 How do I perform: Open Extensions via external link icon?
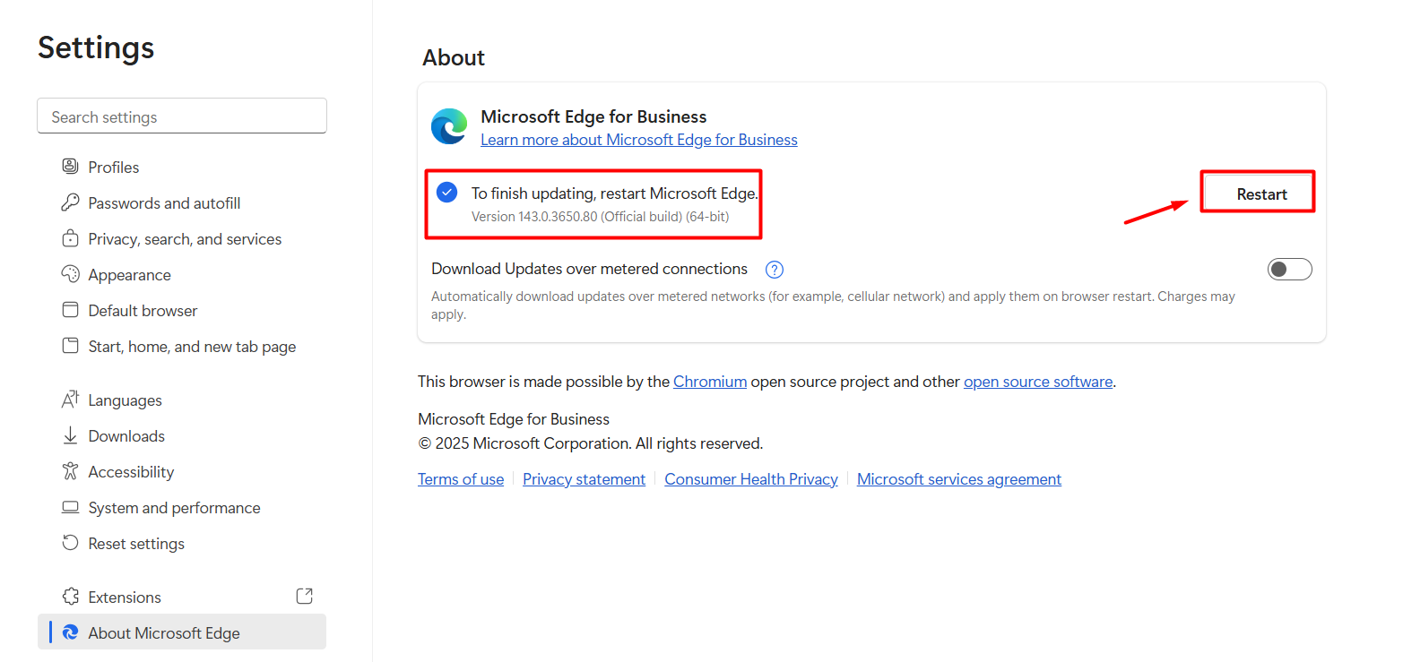[x=304, y=597]
